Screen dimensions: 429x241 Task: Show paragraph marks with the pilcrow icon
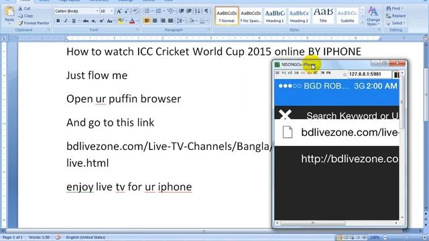pos(206,11)
